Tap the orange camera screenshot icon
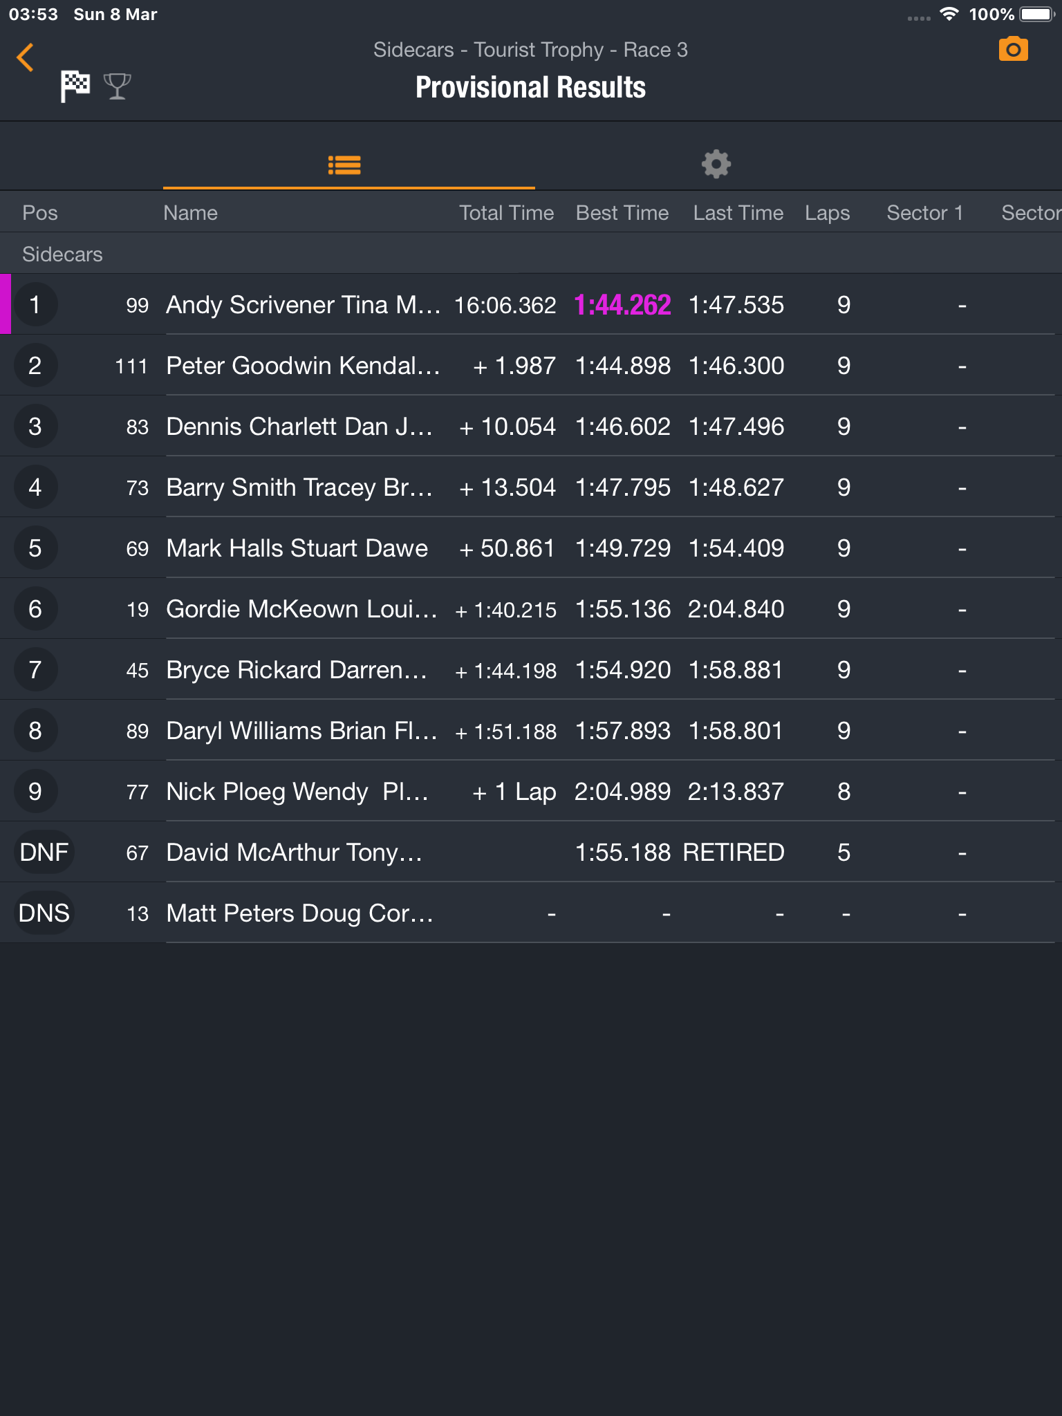 pos(1013,49)
